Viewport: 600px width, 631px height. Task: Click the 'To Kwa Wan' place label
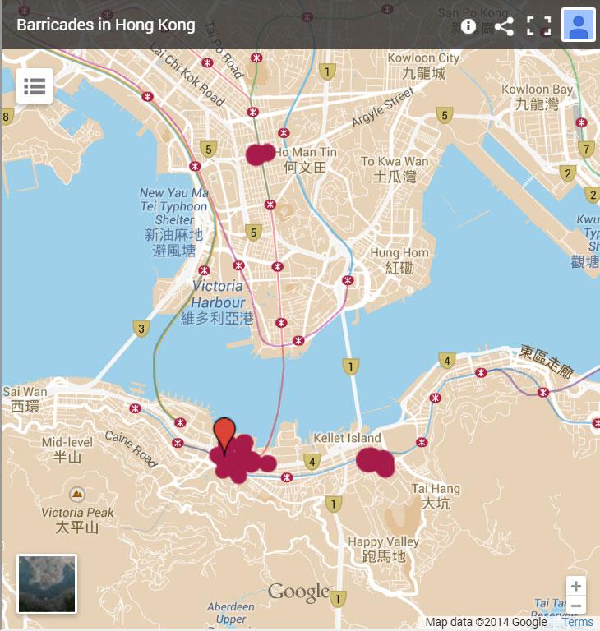[x=395, y=161]
